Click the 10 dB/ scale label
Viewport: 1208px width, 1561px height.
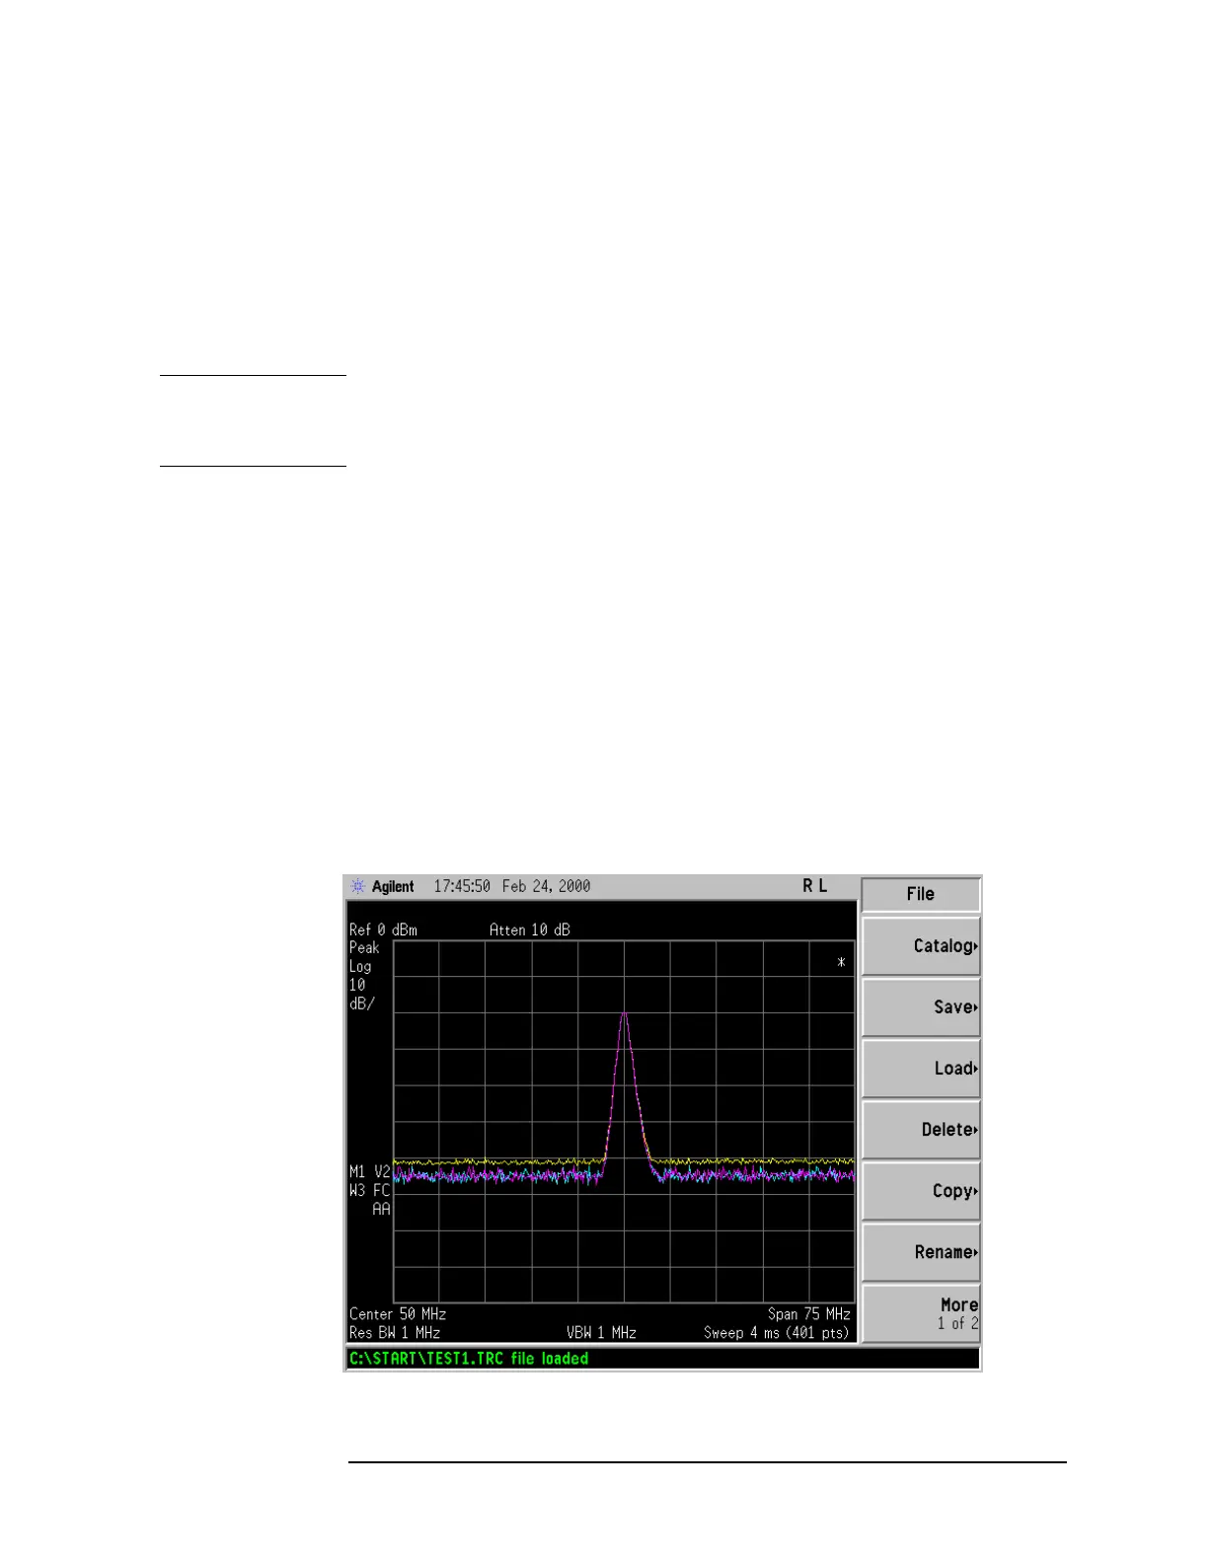pyautogui.click(x=362, y=995)
